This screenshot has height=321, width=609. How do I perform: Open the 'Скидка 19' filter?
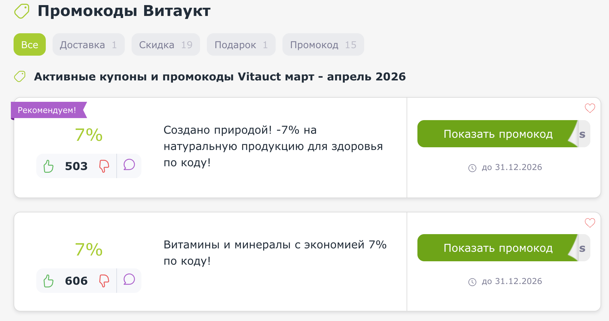pos(165,44)
